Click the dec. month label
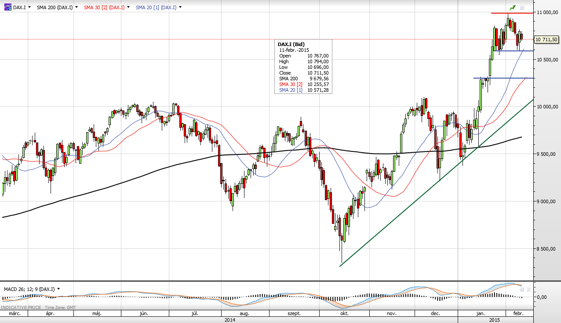 (x=436, y=314)
